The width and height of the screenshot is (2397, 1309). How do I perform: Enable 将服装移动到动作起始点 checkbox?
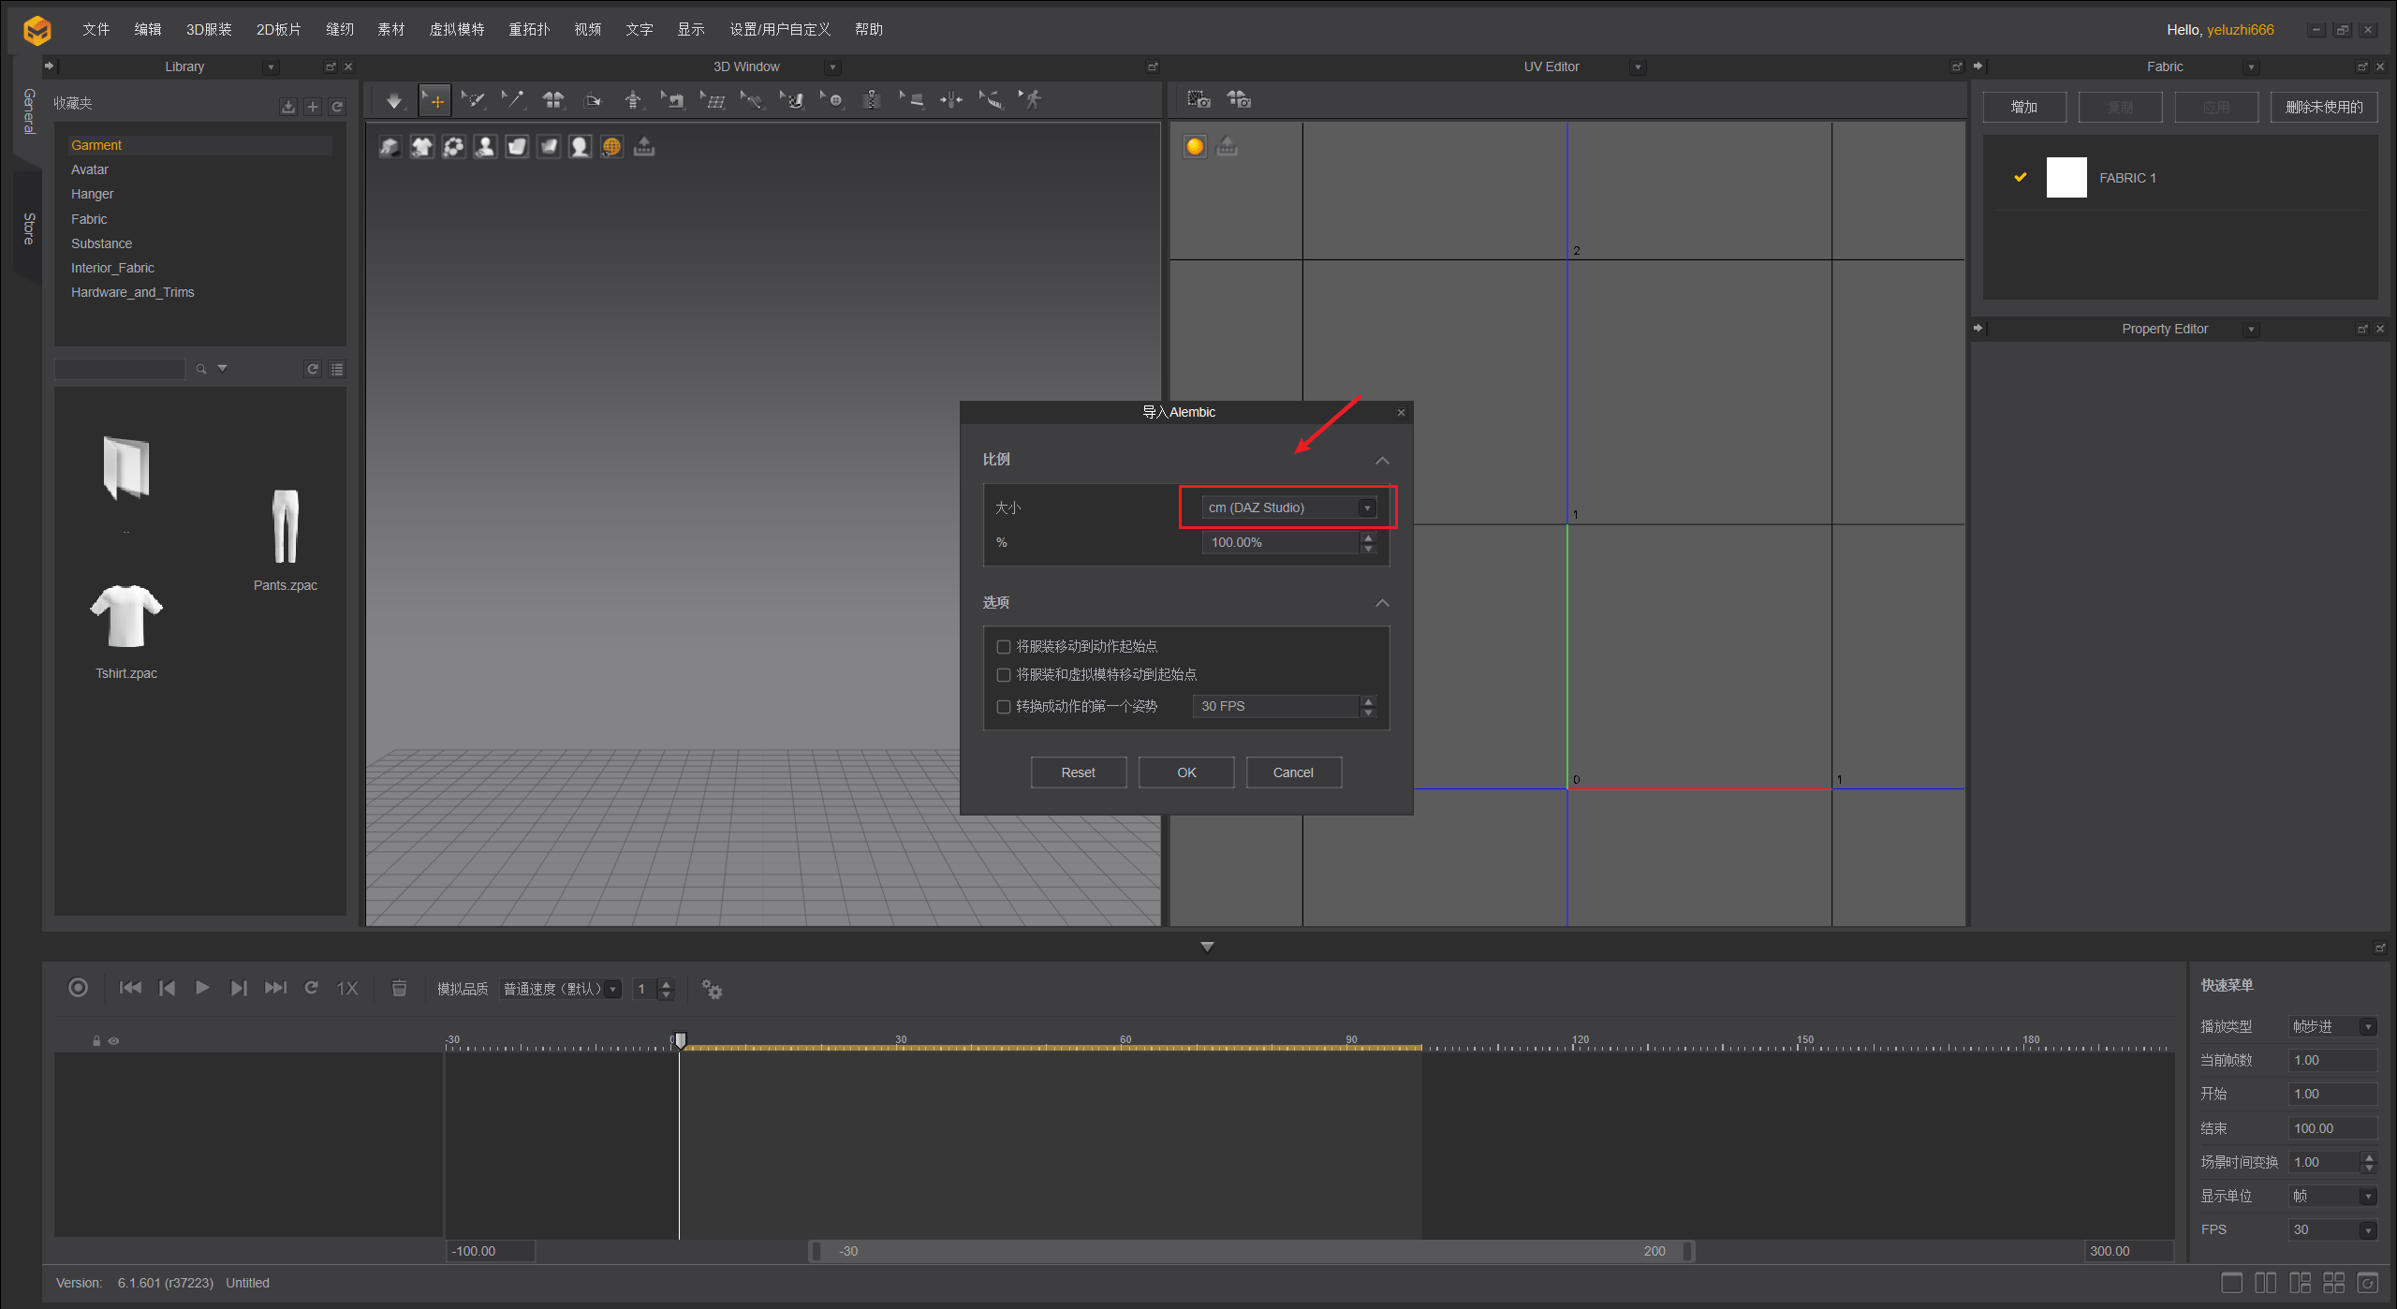point(1003,647)
